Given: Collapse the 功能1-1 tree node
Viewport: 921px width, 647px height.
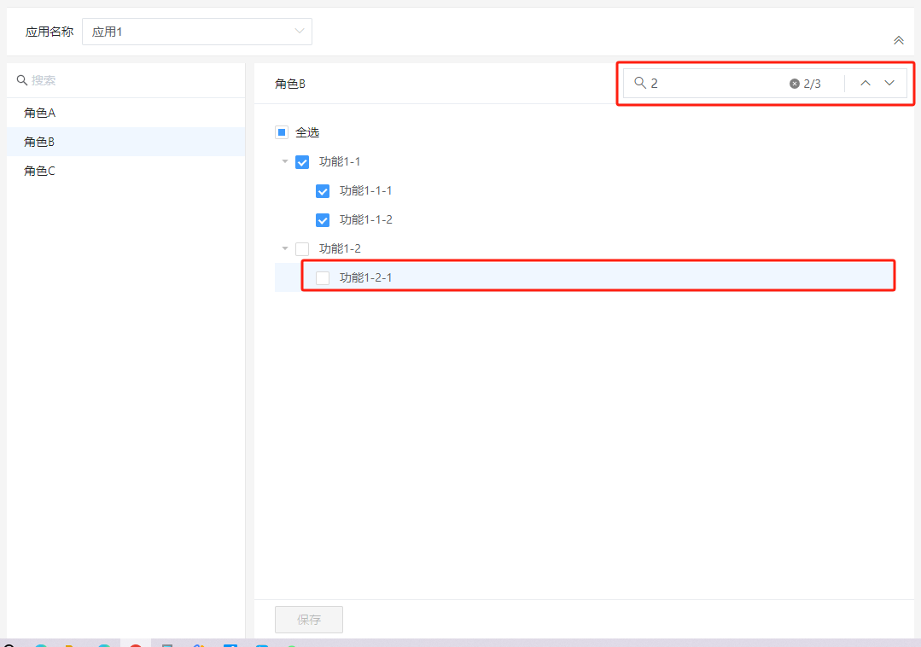Looking at the screenshot, I should pos(285,161).
